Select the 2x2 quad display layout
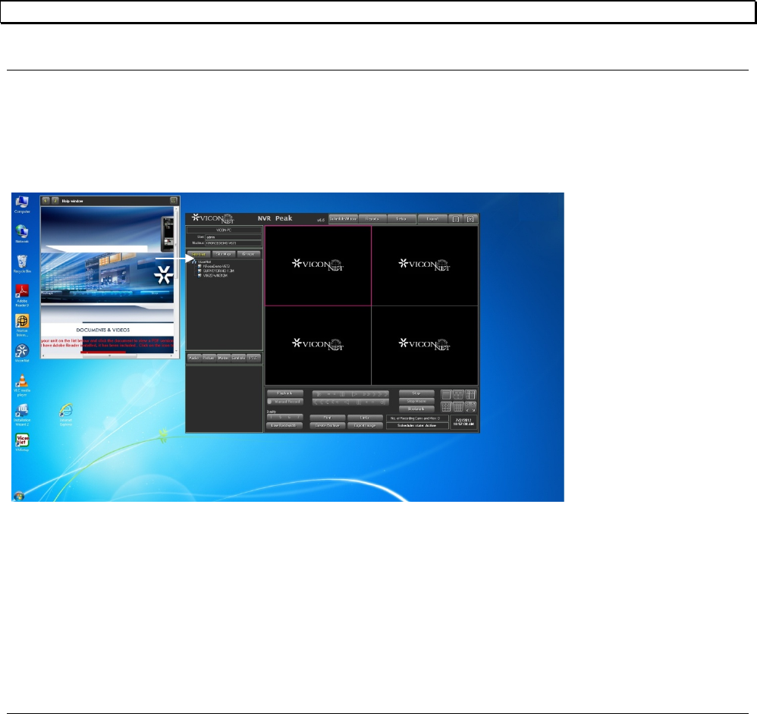Image resolution: width=757 pixels, height=714 pixels. point(458,395)
